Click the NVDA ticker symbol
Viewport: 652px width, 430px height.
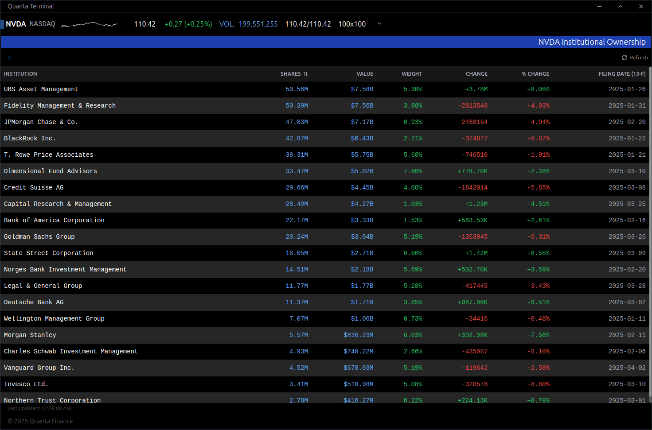16,24
